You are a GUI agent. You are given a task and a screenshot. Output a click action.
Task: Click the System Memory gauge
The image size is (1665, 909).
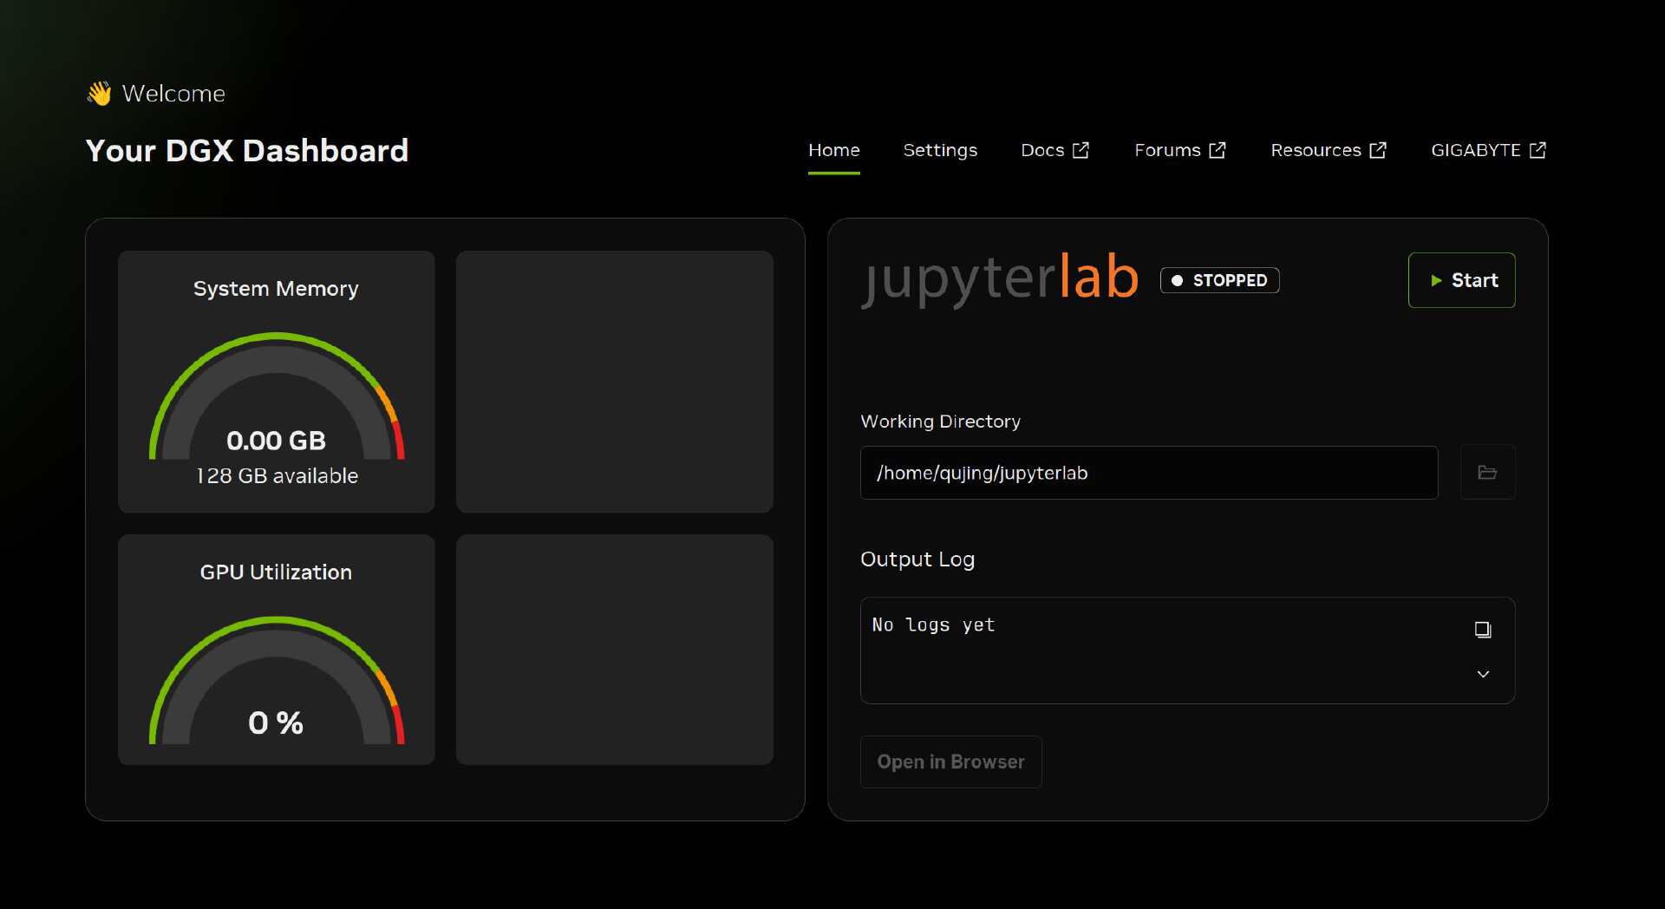(277, 396)
